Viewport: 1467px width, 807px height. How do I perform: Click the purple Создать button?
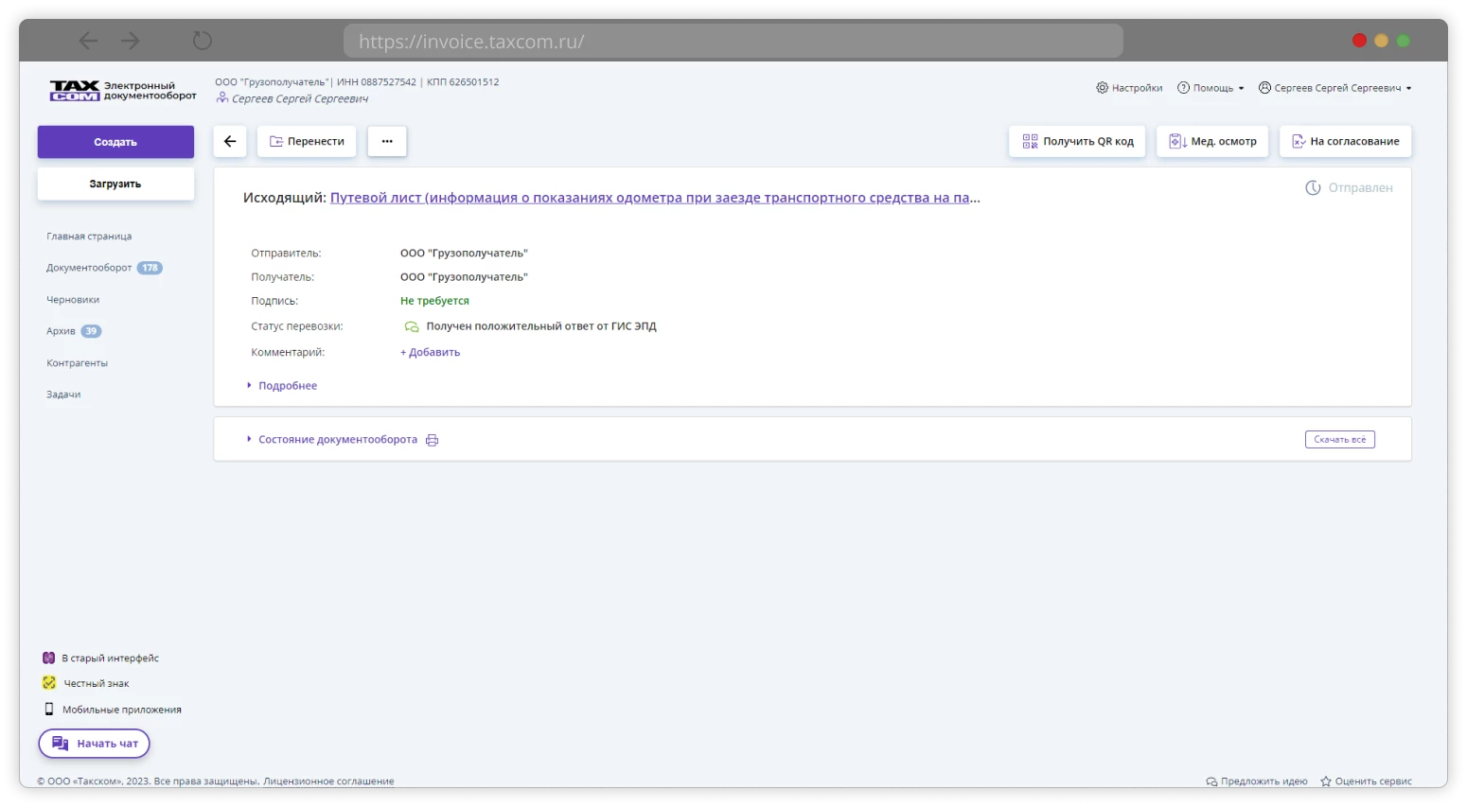tap(115, 142)
